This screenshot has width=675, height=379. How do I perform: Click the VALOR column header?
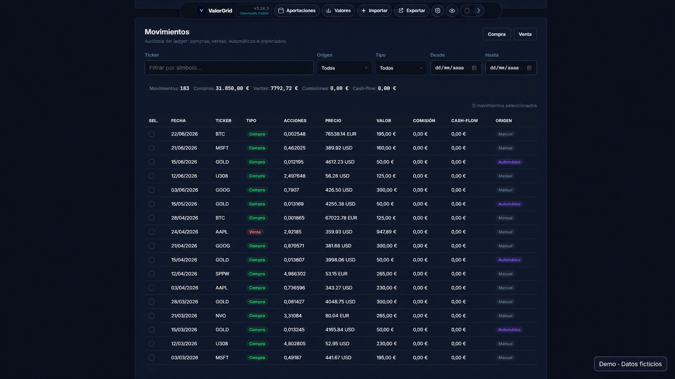coord(384,120)
